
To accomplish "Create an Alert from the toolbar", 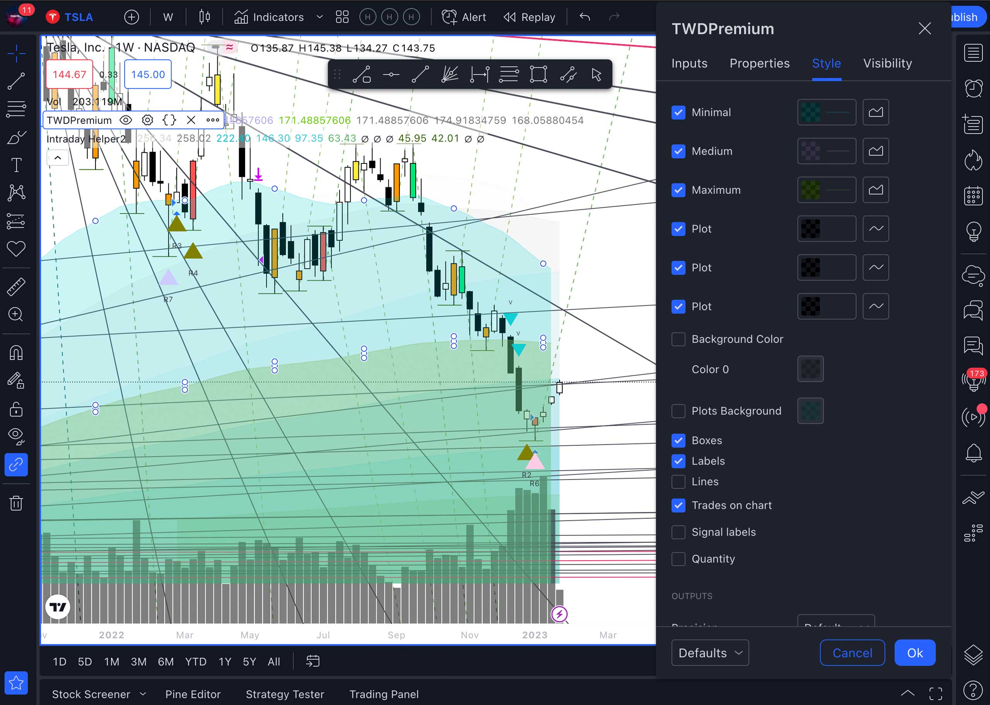I will pyautogui.click(x=464, y=17).
